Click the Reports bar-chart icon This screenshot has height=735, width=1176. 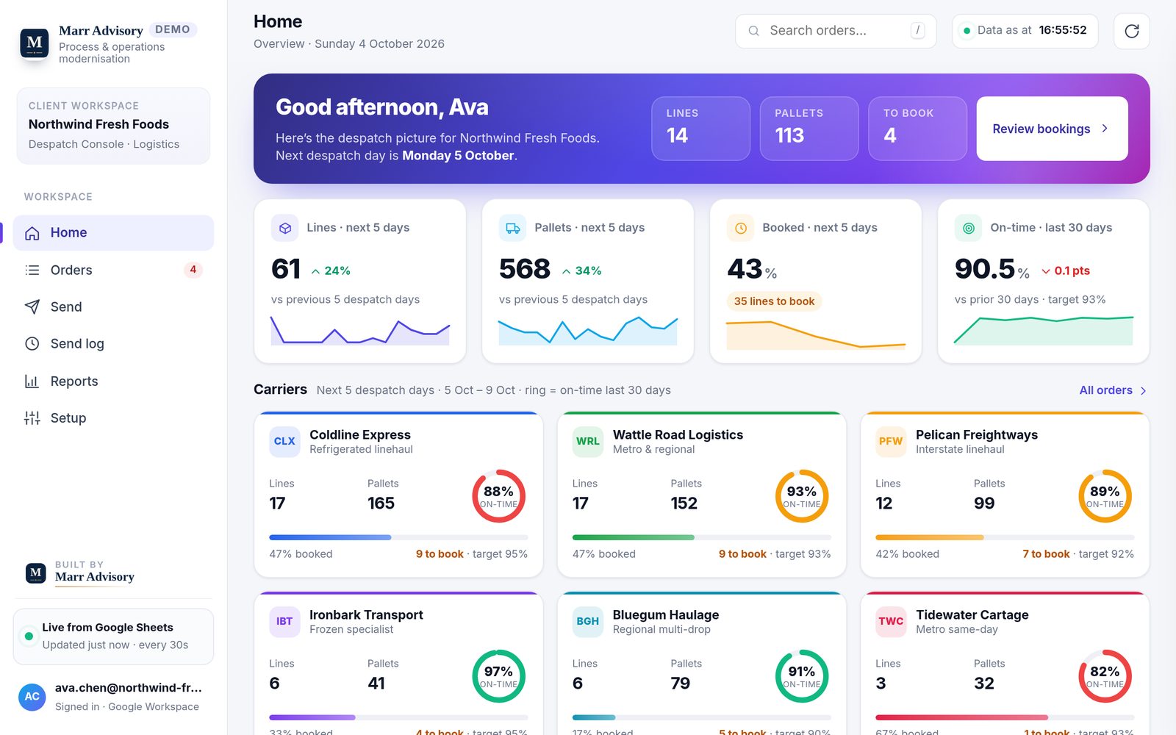coord(32,381)
